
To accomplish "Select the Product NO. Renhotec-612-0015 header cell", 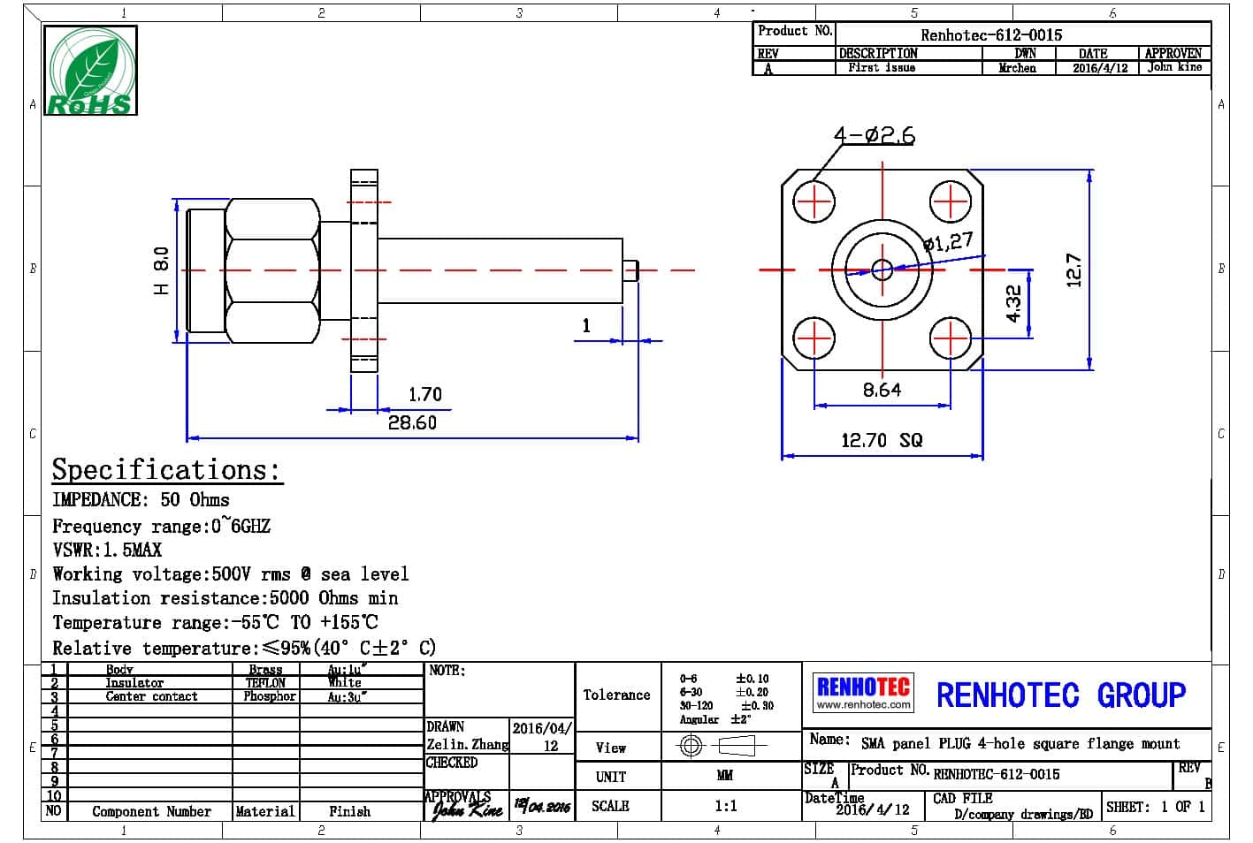I will (990, 34).
